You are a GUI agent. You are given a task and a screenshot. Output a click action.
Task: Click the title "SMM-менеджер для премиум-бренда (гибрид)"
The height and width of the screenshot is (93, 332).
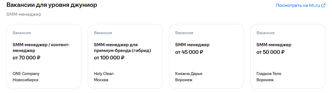click(x=122, y=48)
